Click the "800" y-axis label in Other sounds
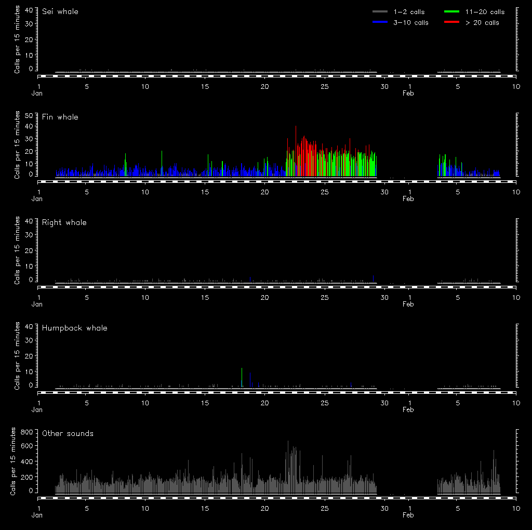Image resolution: width=532 pixels, height=530 pixels. pos(26,432)
